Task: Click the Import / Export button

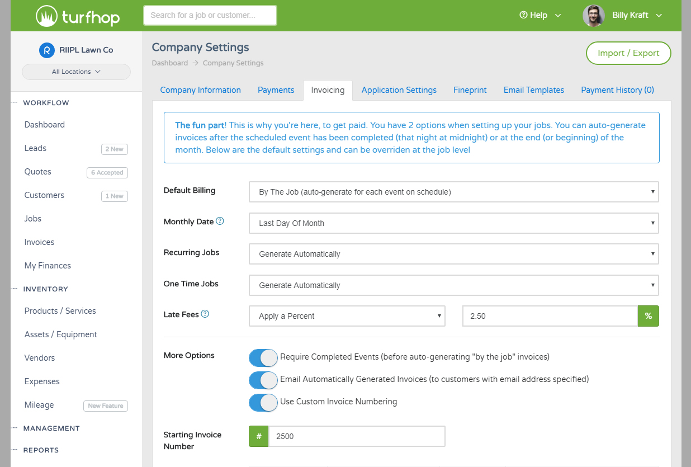Action: [628, 53]
